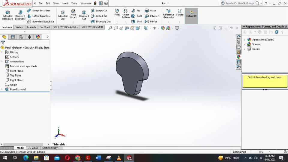This screenshot has height=162, width=288.
Task: Select the Intersect feature
Action: point(152,16)
